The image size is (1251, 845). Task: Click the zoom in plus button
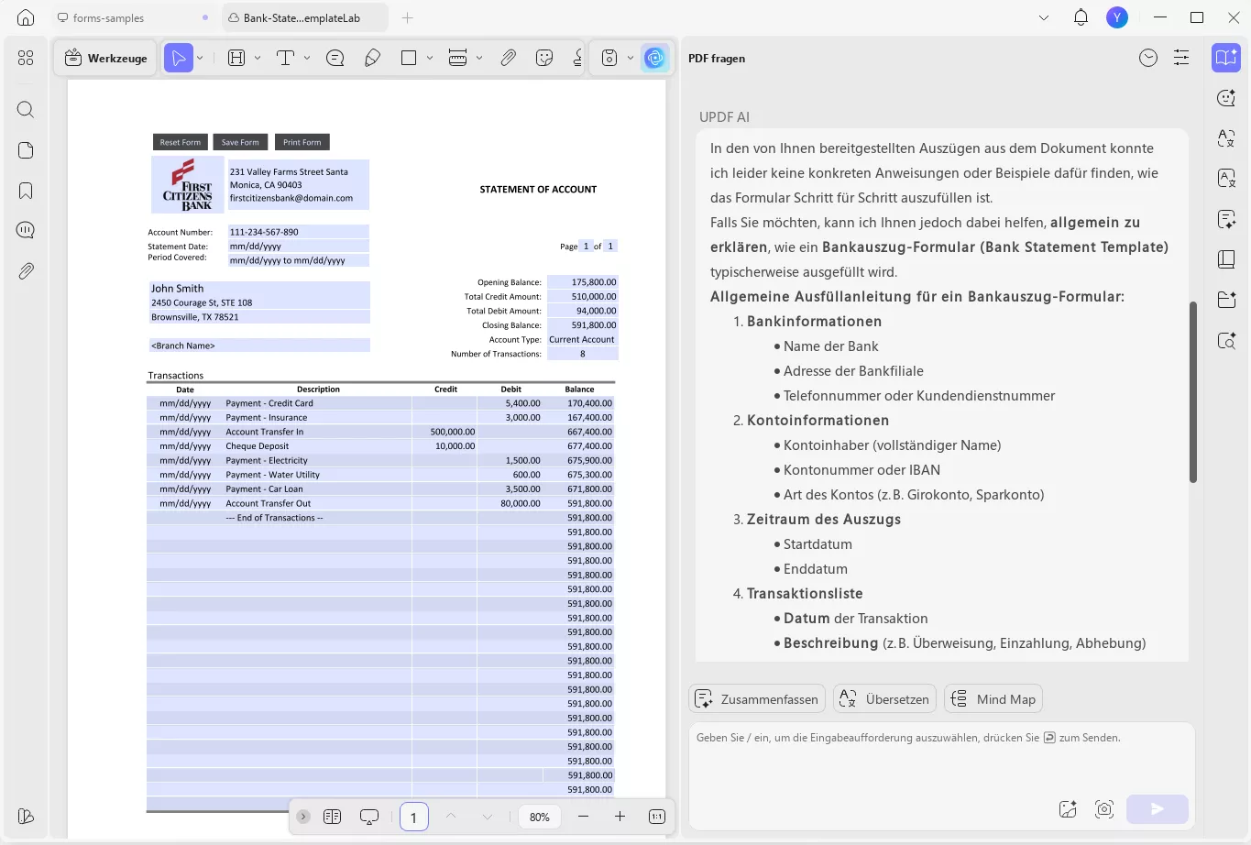[x=620, y=817]
